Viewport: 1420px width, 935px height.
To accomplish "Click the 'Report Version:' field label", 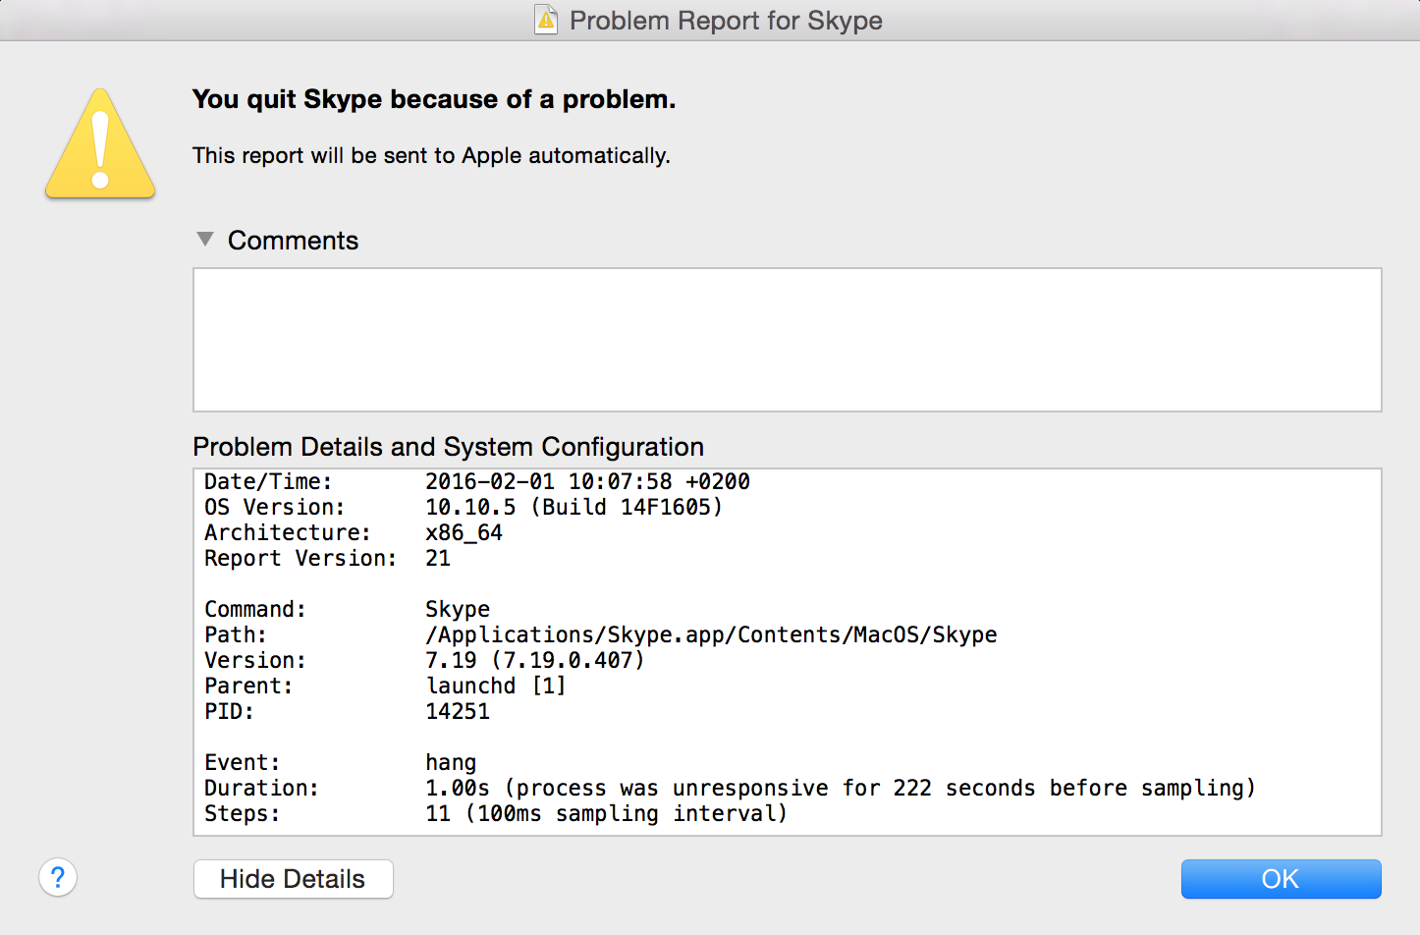I will [x=300, y=558].
